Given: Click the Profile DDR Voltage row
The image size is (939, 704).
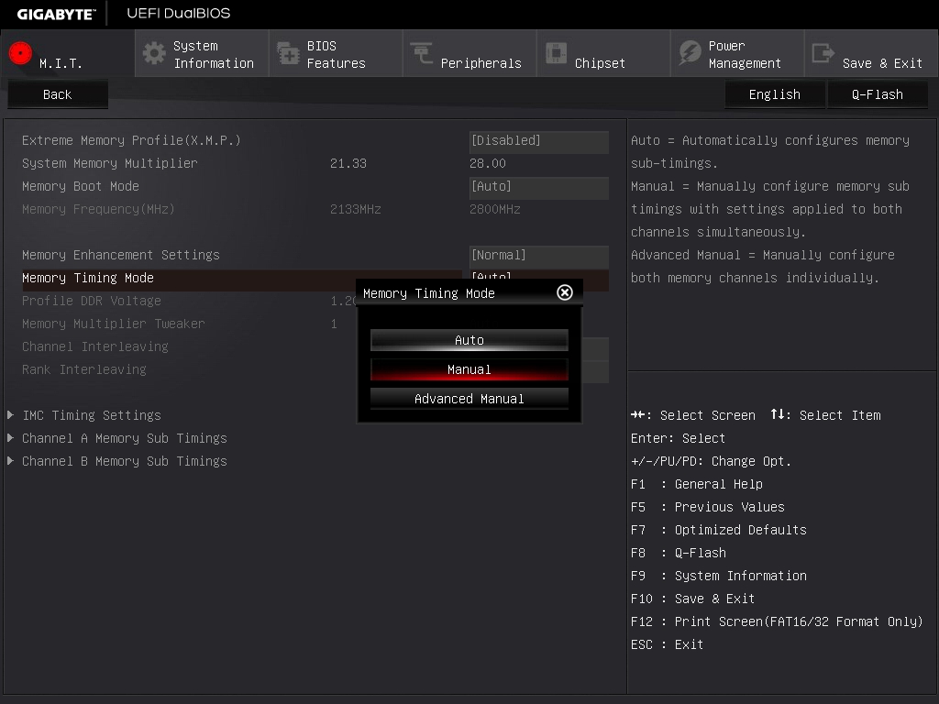Looking at the screenshot, I should click(188, 301).
